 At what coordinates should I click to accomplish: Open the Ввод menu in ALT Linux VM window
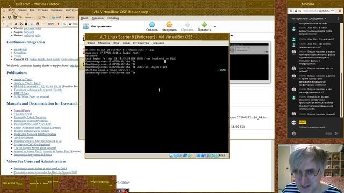click(x=126, y=43)
